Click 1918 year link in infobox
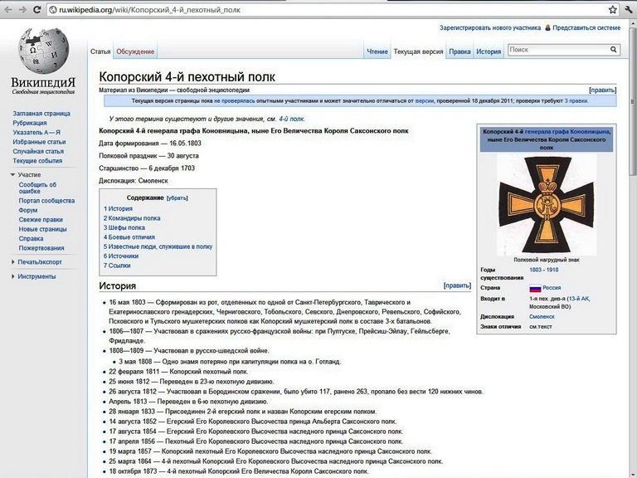This screenshot has height=478, width=637. click(552, 270)
